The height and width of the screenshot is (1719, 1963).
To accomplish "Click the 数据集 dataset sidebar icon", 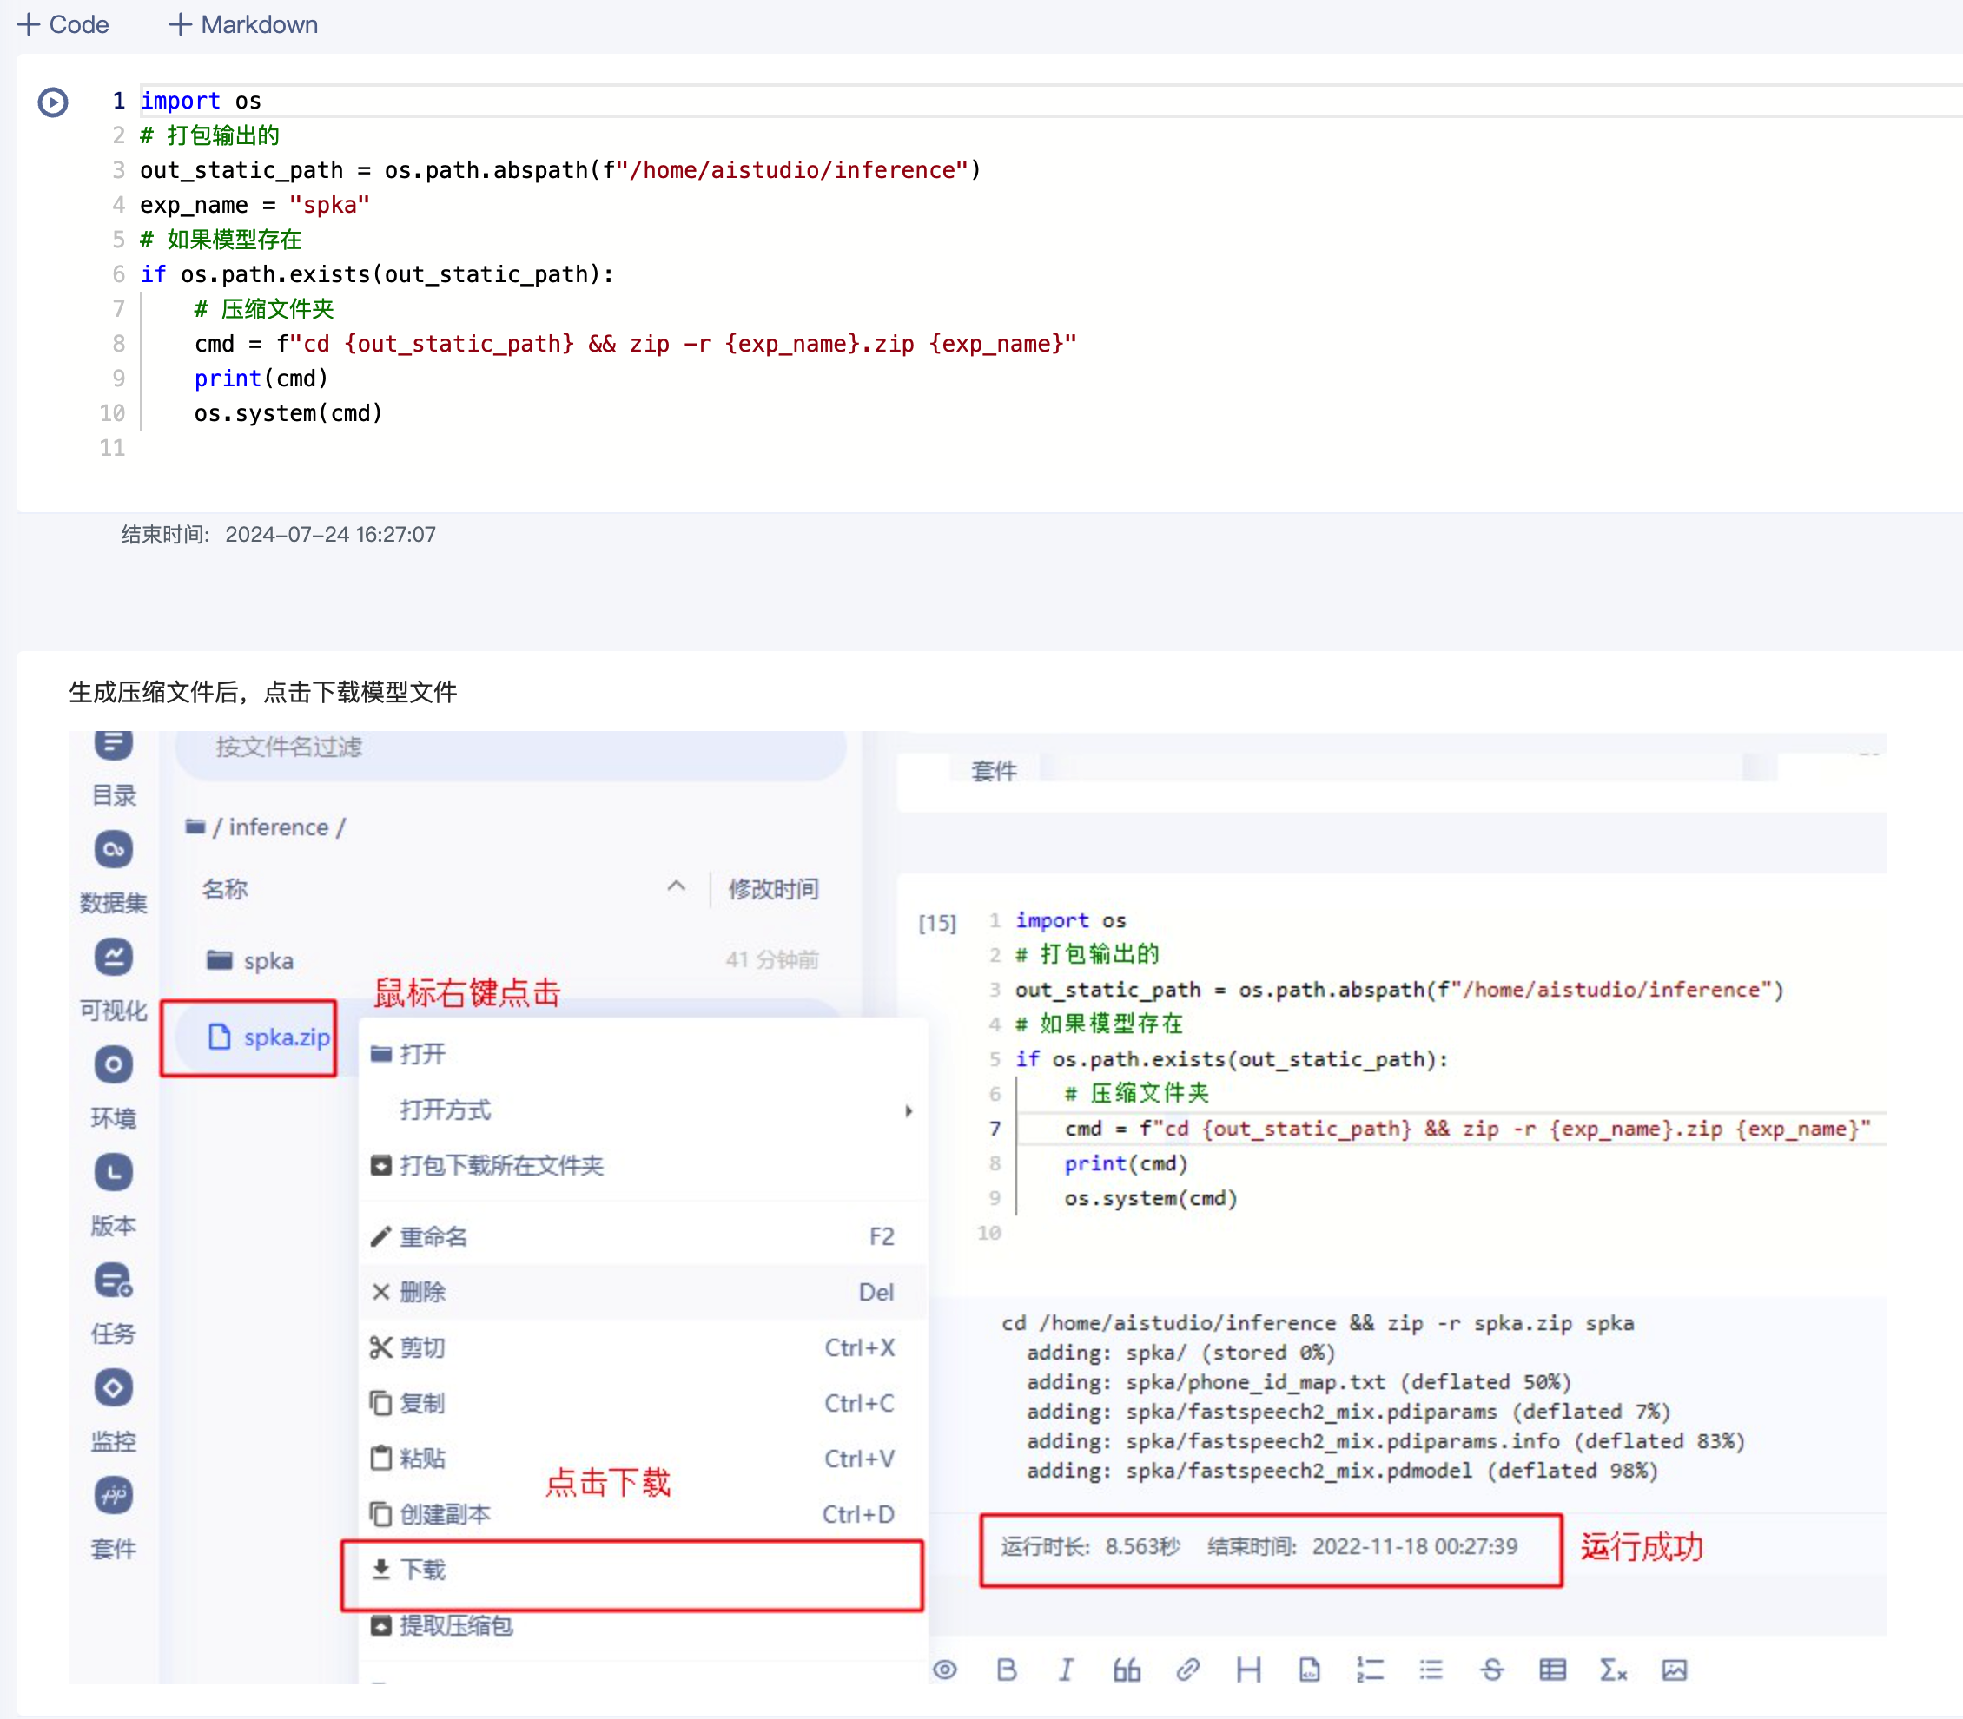I will 113,849.
